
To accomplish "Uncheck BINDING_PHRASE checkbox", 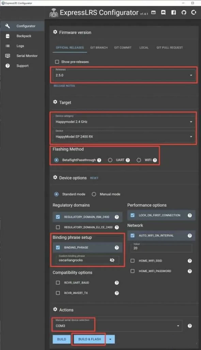I will click(x=58, y=247).
